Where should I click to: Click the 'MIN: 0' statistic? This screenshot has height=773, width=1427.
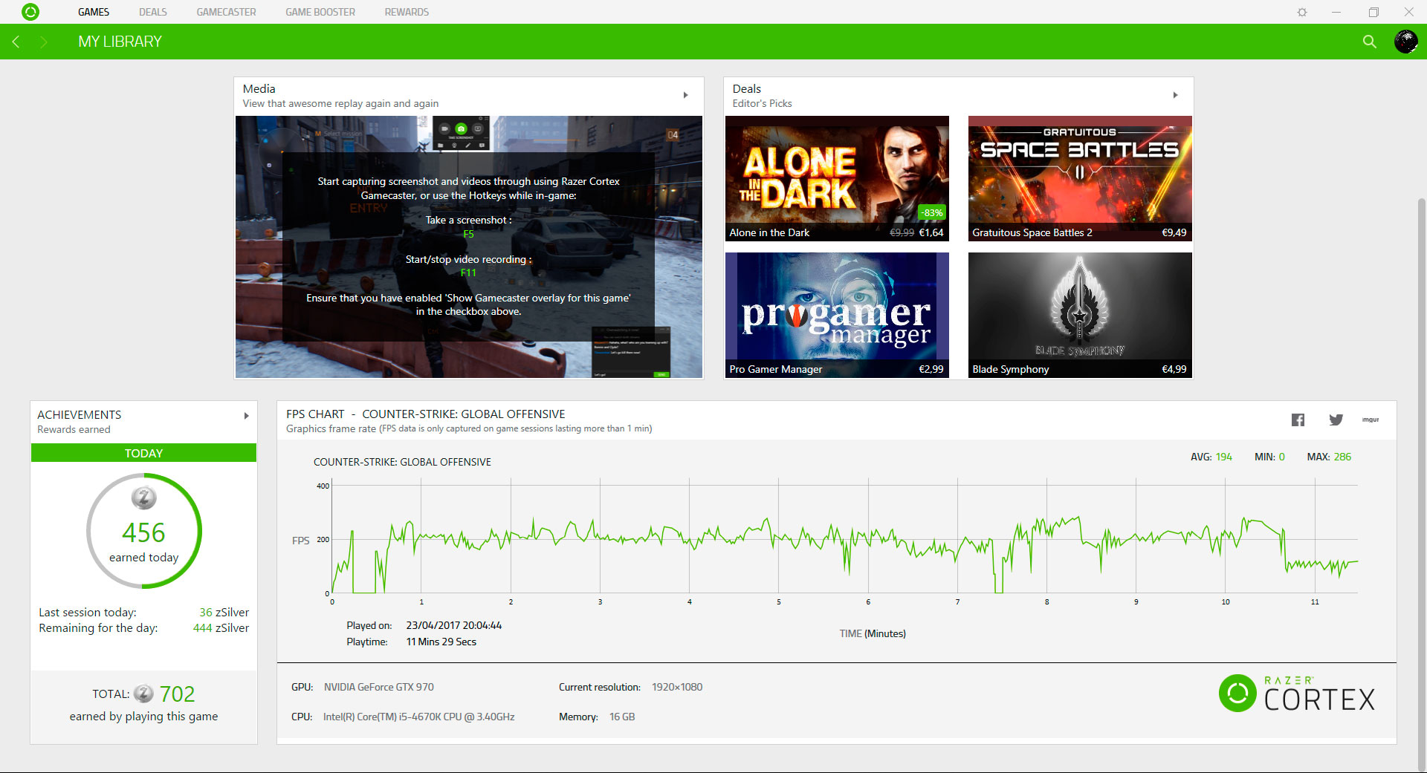[1269, 457]
